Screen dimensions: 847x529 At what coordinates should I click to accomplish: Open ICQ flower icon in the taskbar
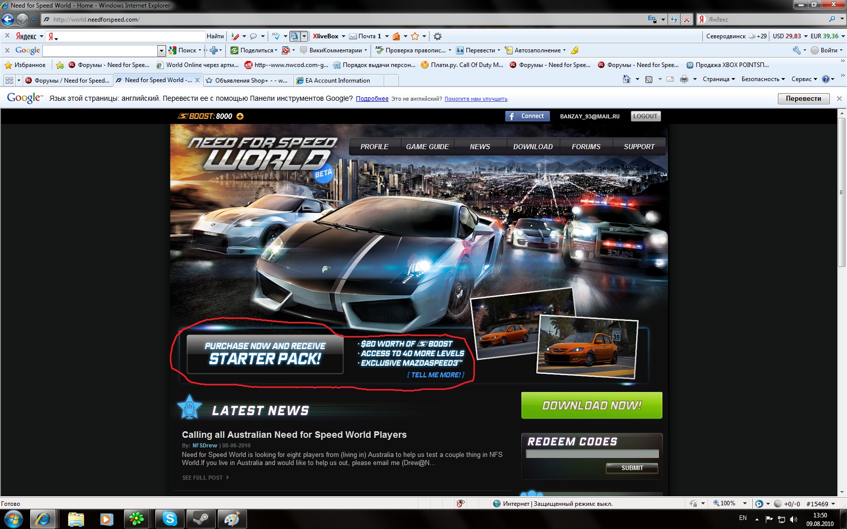(137, 519)
